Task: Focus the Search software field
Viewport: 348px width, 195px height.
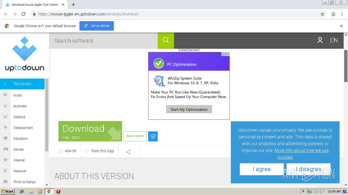Action: click(x=103, y=41)
